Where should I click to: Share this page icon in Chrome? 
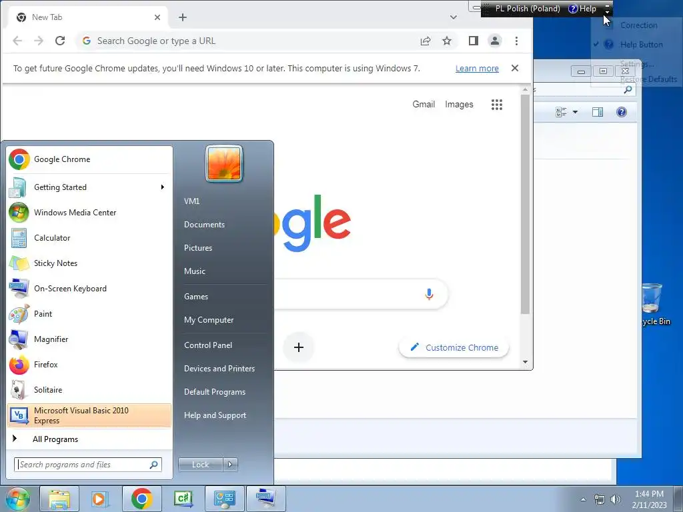pyautogui.click(x=426, y=41)
